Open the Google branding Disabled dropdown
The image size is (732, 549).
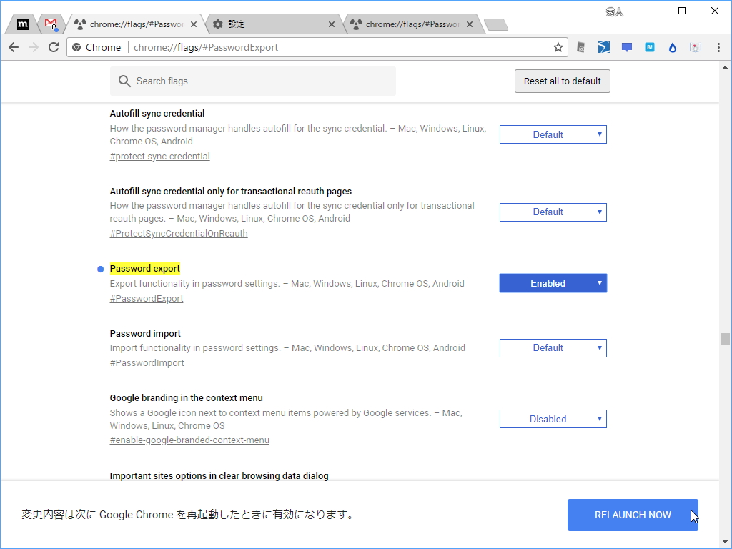tap(553, 419)
